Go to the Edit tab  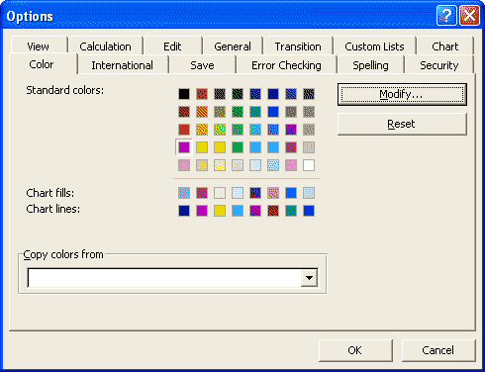(172, 46)
